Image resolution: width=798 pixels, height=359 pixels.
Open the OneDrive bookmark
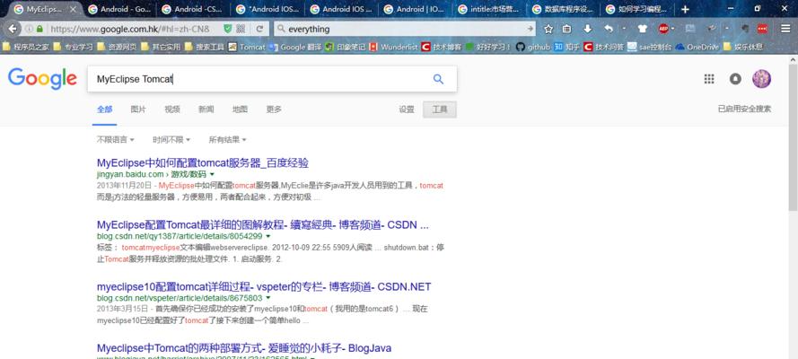click(697, 47)
